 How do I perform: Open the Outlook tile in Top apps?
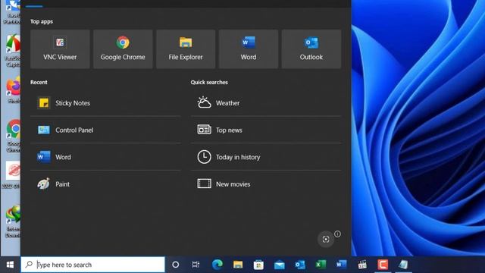(x=311, y=49)
